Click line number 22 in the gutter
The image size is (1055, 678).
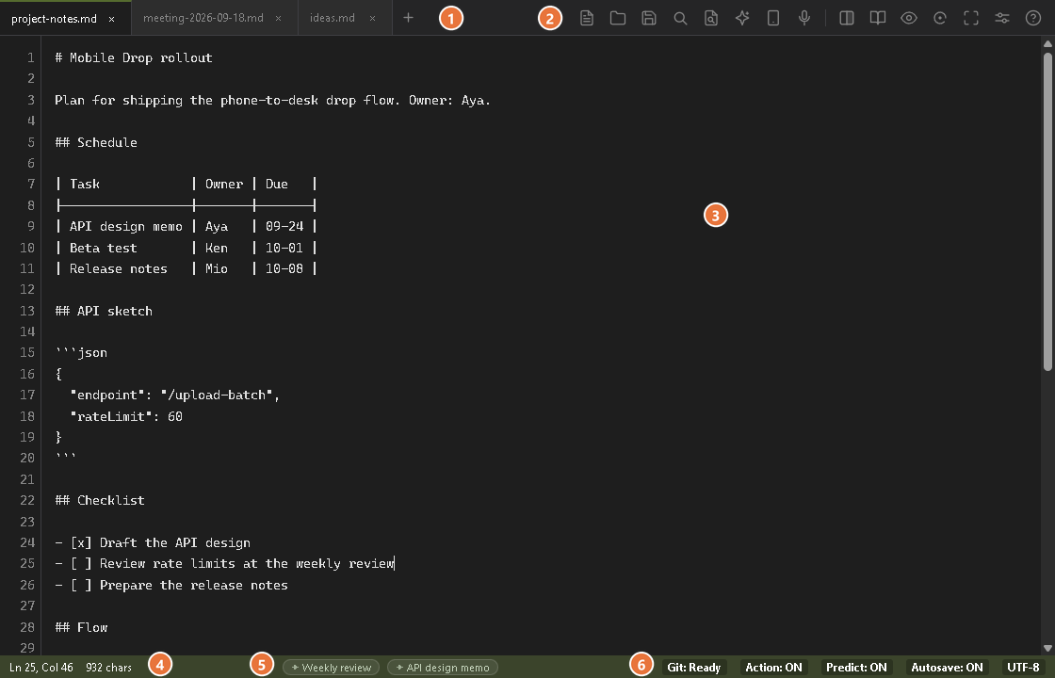(x=27, y=500)
